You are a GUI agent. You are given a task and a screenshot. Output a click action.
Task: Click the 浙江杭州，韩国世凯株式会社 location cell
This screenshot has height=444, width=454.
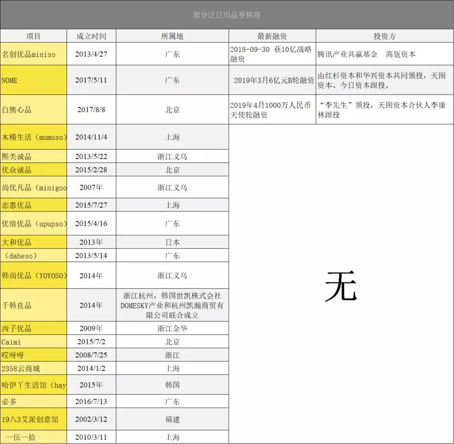pyautogui.click(x=172, y=305)
